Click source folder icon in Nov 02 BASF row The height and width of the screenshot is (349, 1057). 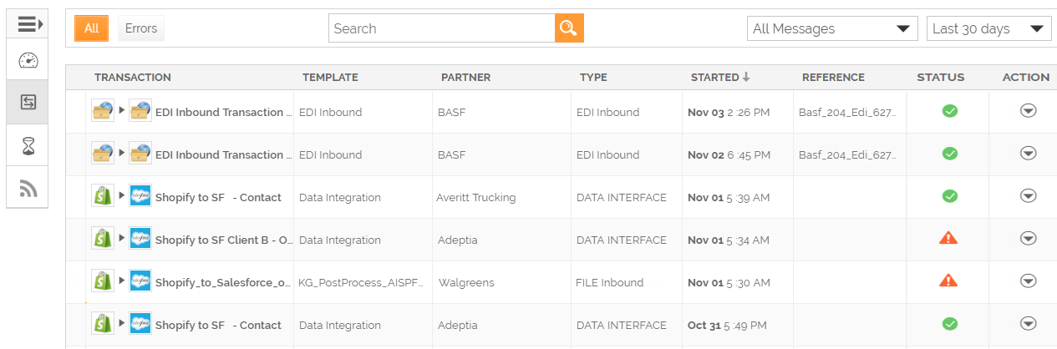[102, 154]
